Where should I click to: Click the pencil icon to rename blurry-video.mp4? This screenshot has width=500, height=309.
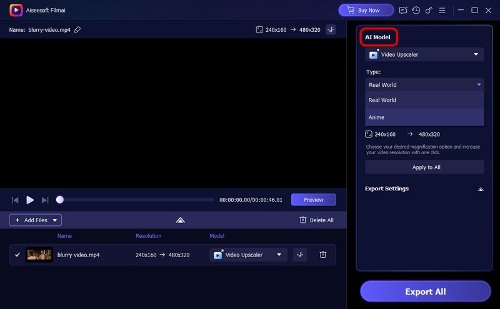click(77, 29)
